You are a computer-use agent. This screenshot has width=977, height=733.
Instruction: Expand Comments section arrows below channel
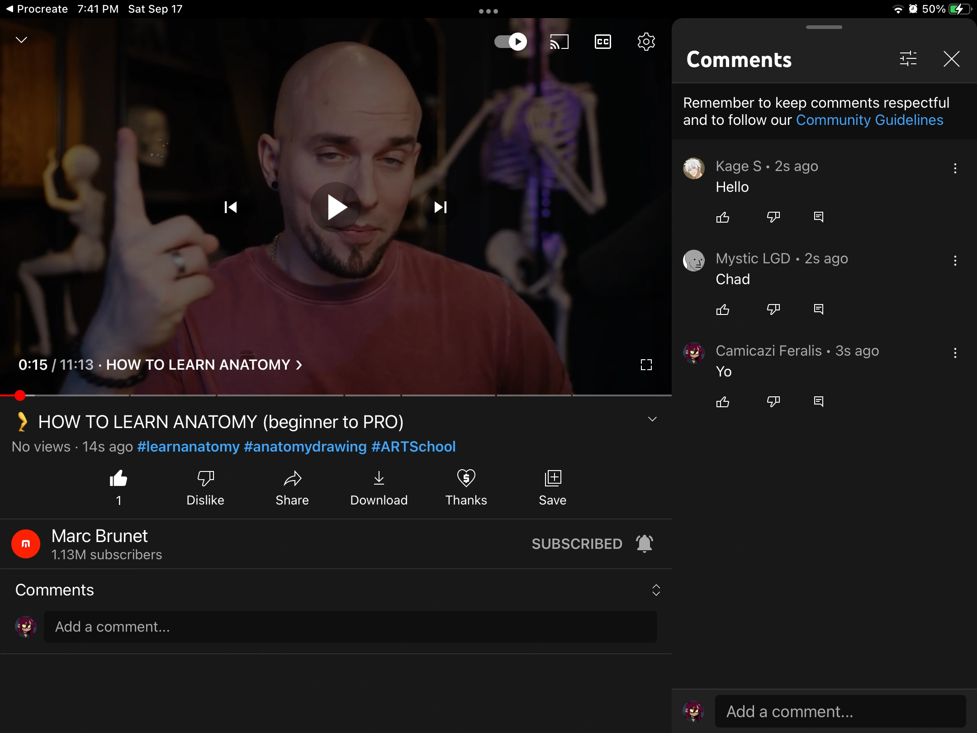[656, 590]
